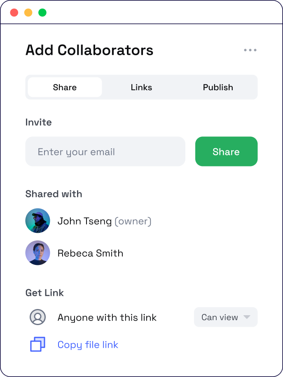Image resolution: width=283 pixels, height=377 pixels.
Task: Open the three-dot more options menu
Action: coord(250,50)
